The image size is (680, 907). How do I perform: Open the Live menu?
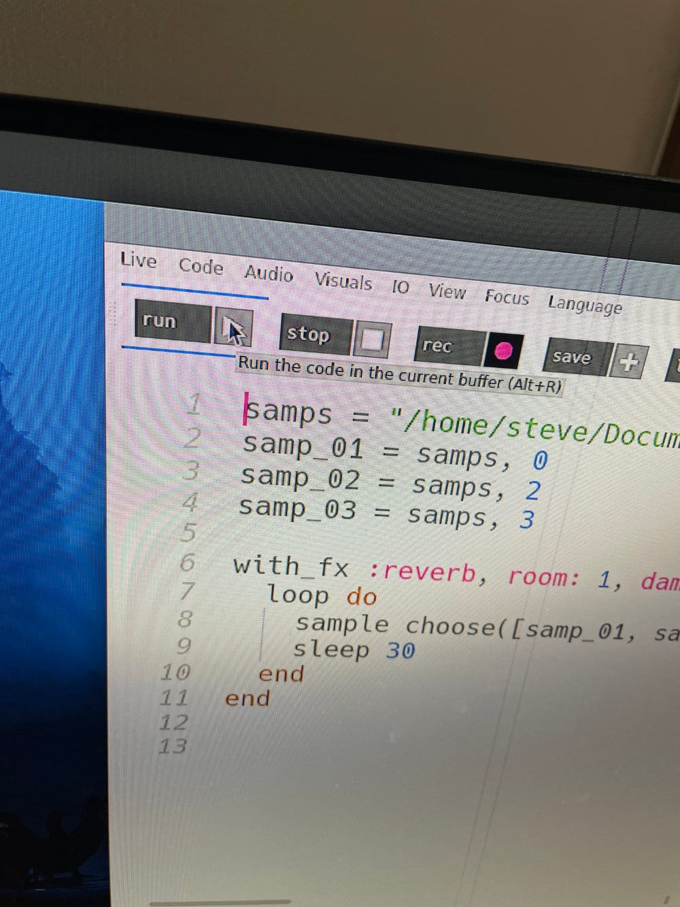pyautogui.click(x=139, y=260)
